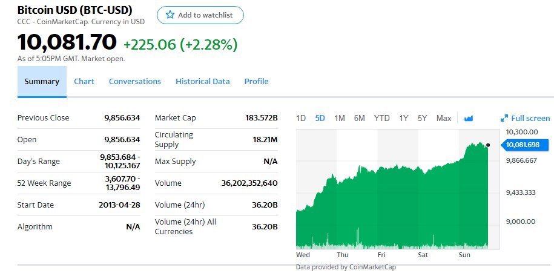Click the CCC - CoinMarketCap currency subtitle
Screen dimensions: 554x279
coord(81,22)
